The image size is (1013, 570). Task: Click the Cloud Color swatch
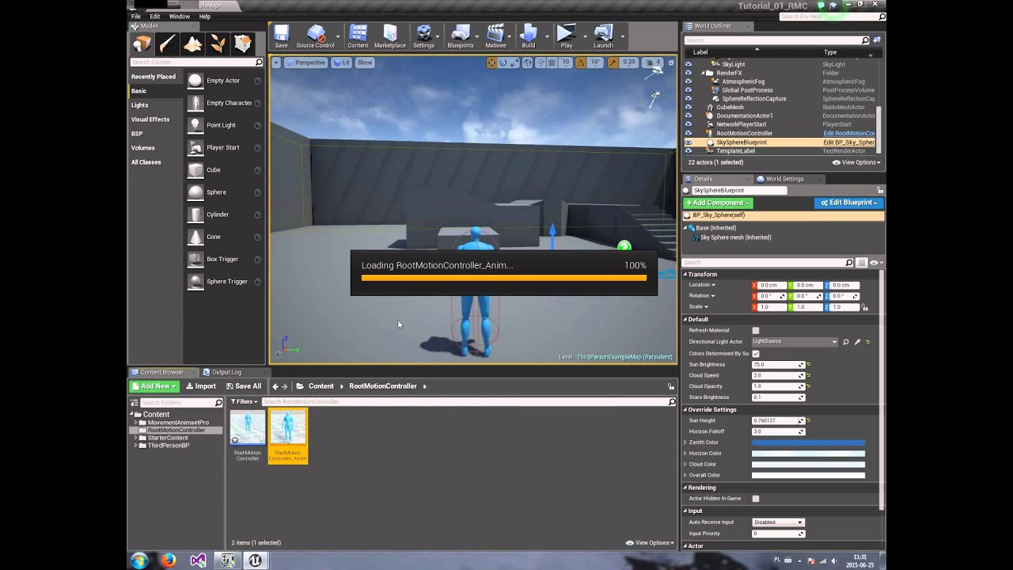(808, 465)
